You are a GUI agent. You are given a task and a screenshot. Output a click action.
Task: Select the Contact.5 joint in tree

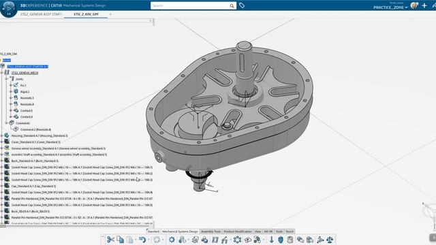pos(27,110)
